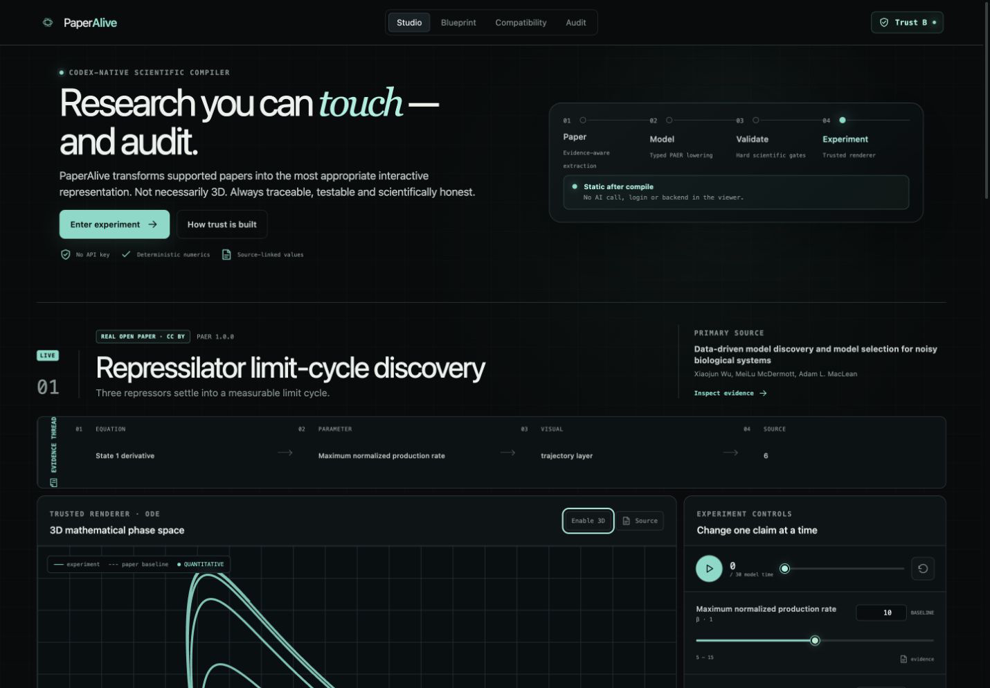The image size is (990, 688).
Task: Click the primary source paper title
Action: point(816,355)
